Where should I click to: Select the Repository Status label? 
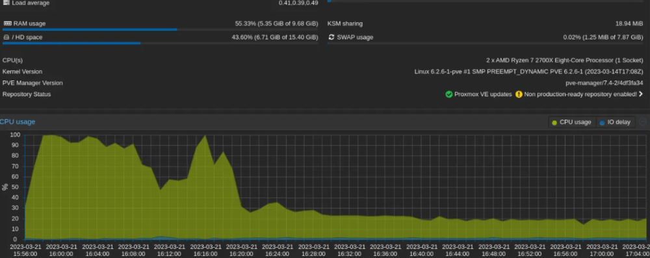(27, 94)
